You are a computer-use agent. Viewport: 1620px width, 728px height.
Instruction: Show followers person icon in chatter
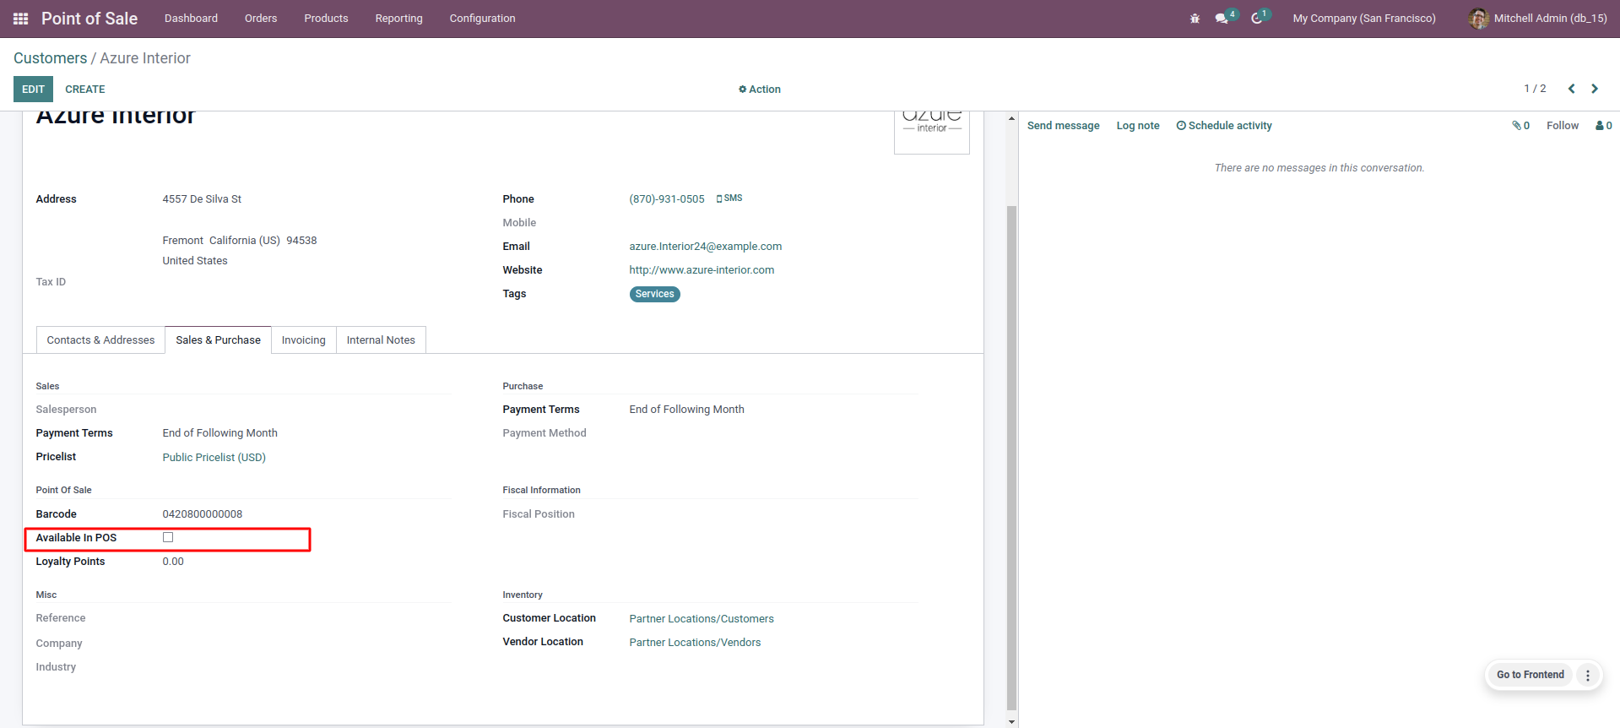[1603, 126]
